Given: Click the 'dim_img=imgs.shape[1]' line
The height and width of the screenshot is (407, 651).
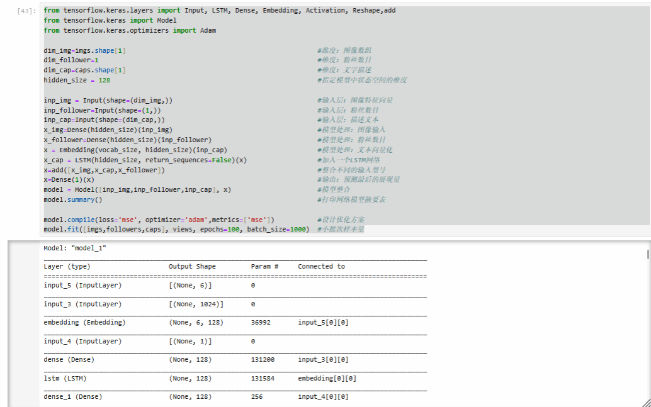Looking at the screenshot, I should [x=85, y=50].
